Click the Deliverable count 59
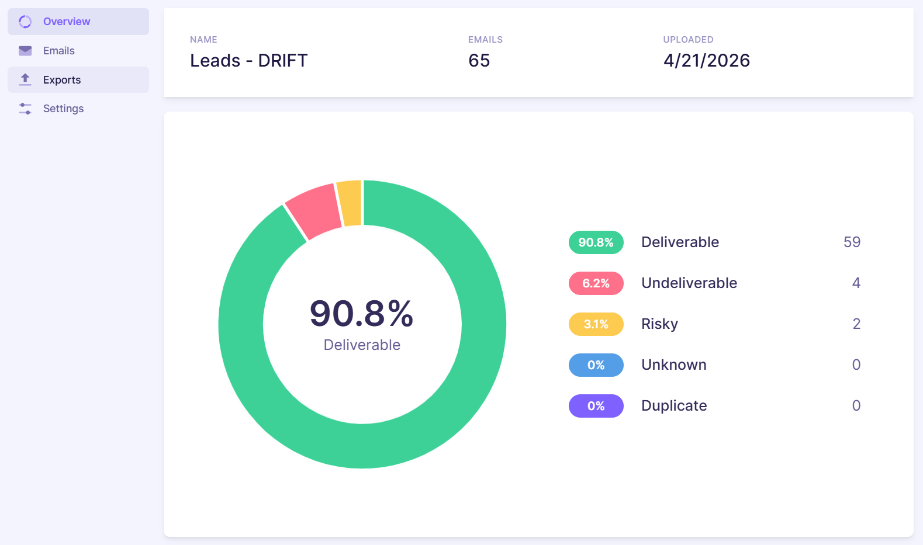This screenshot has width=923, height=545. point(852,242)
